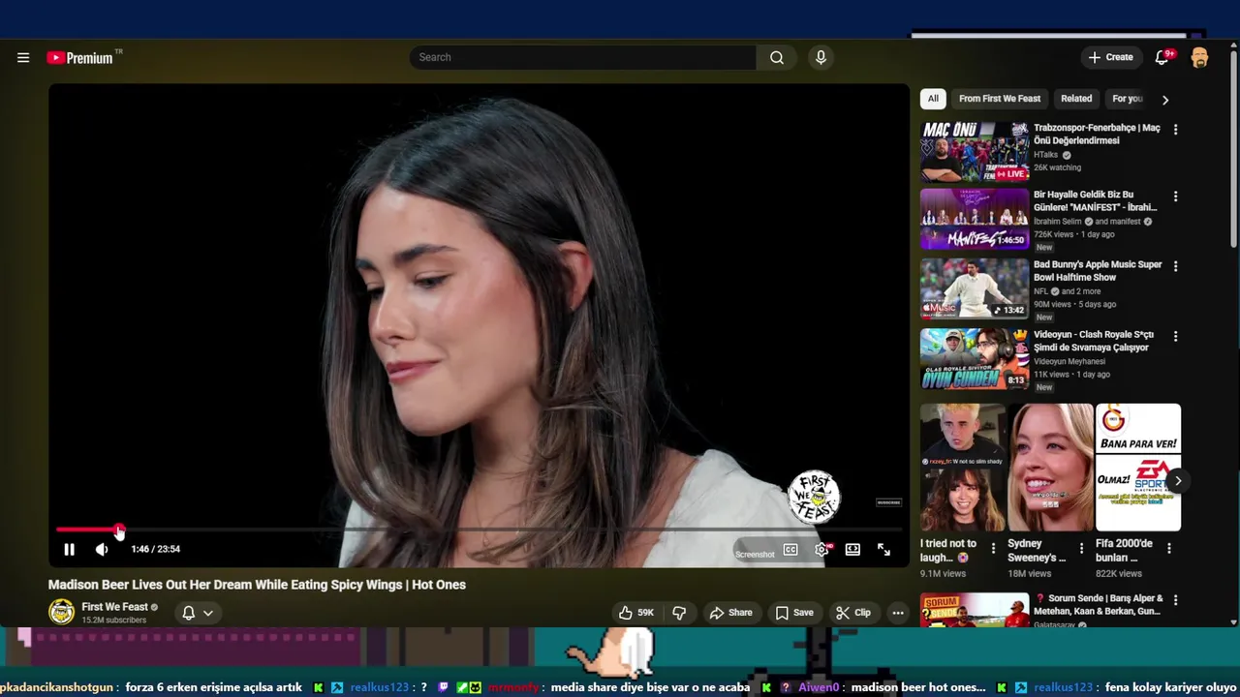Pause the playing video
The image size is (1240, 697).
pos(69,549)
